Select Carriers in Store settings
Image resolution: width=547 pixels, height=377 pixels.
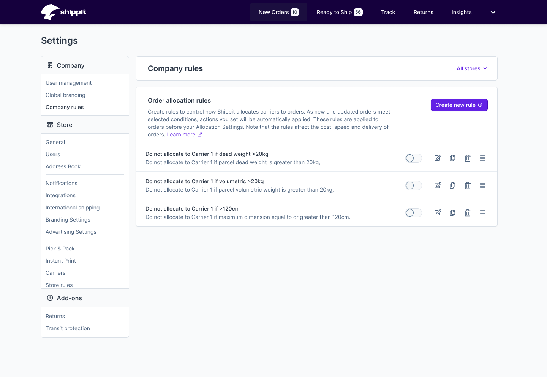tap(55, 273)
